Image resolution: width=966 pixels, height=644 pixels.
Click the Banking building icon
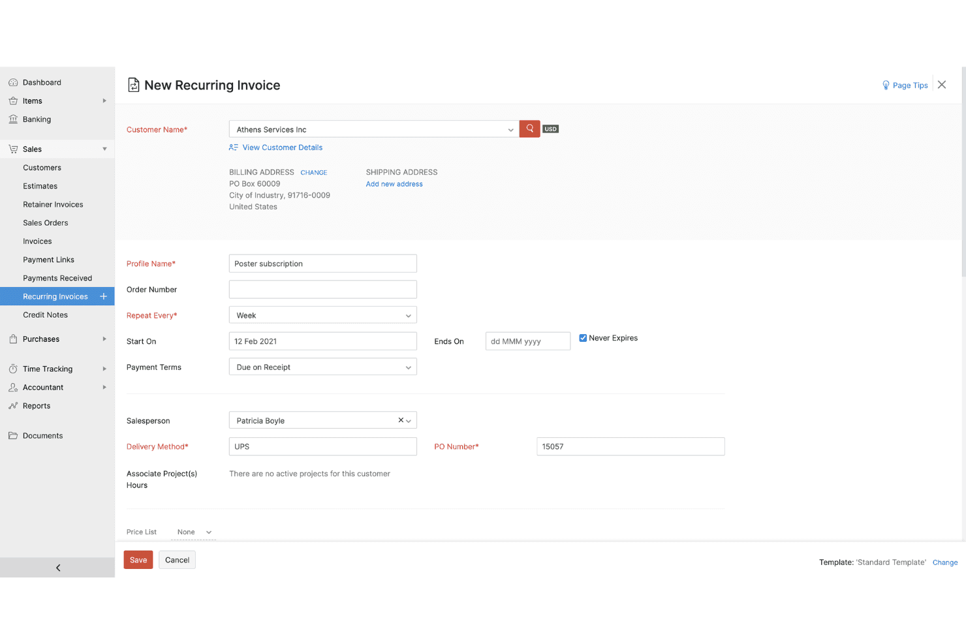click(13, 119)
